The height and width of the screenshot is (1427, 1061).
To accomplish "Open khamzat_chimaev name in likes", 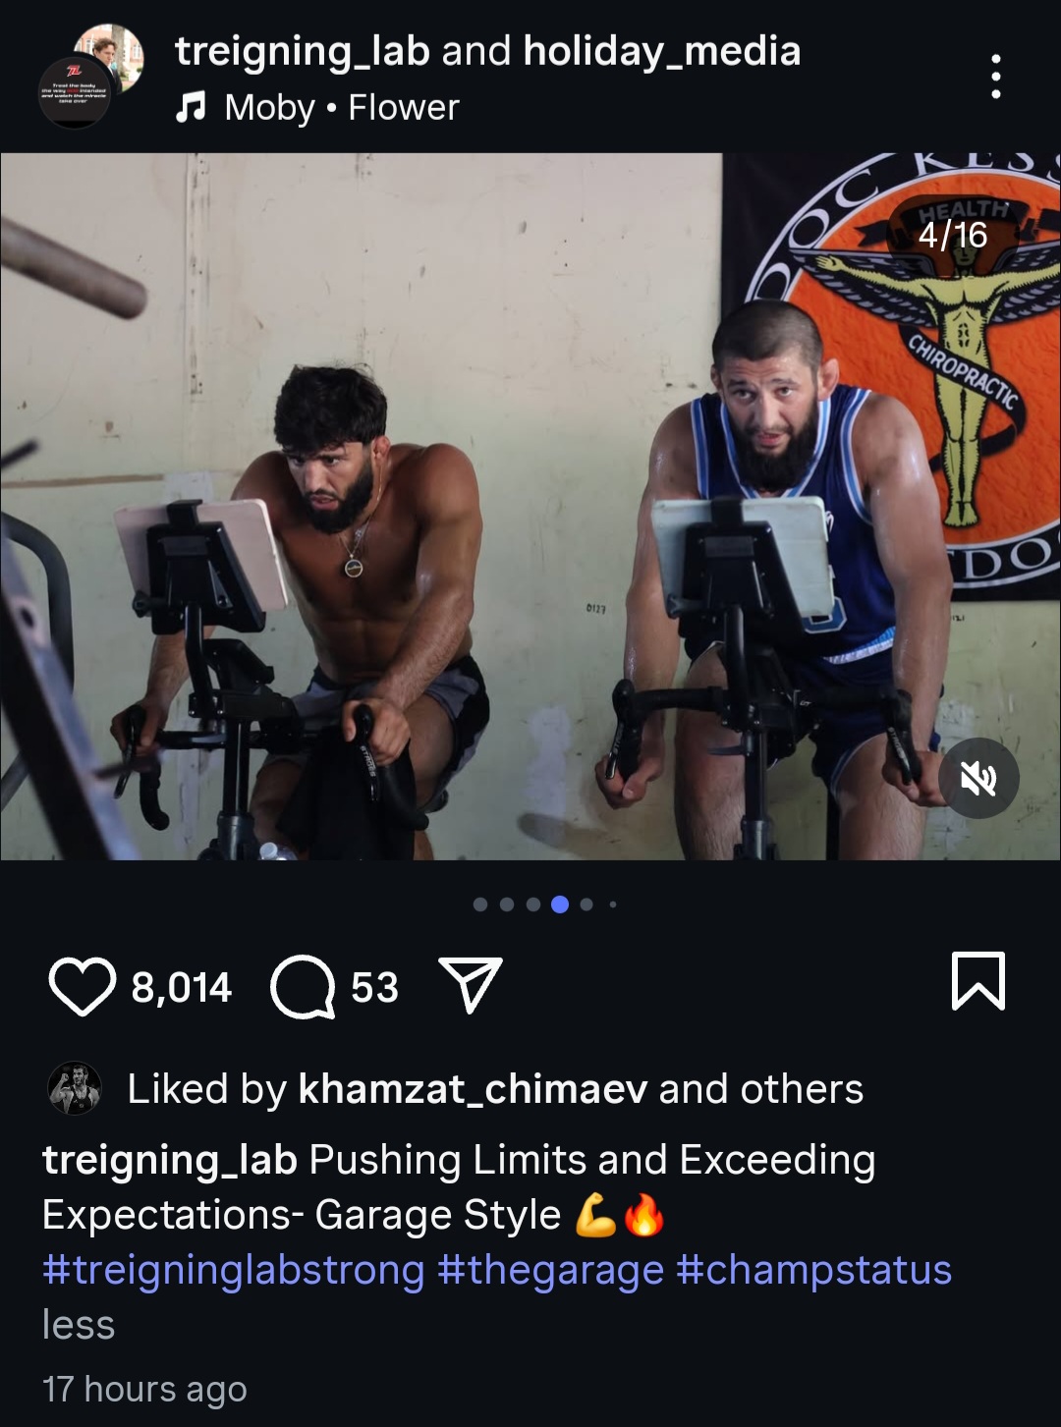I will tap(473, 1089).
